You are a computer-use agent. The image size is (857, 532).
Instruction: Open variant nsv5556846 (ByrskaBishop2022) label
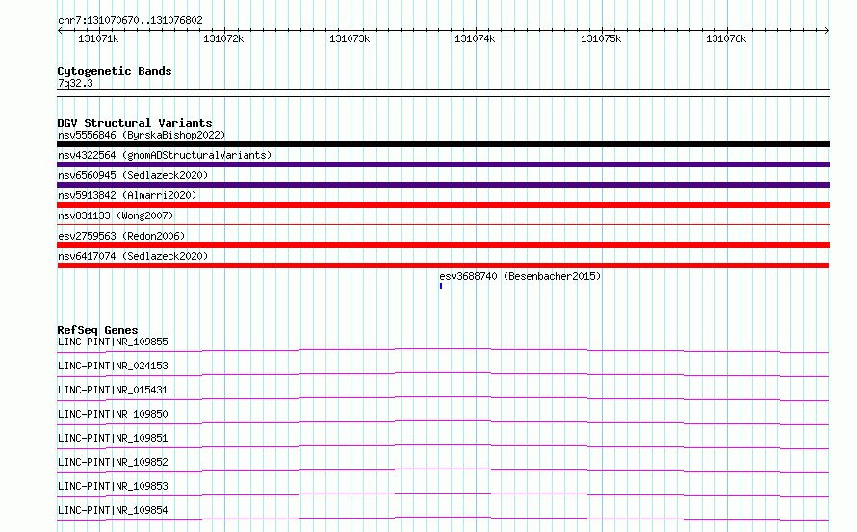click(142, 135)
